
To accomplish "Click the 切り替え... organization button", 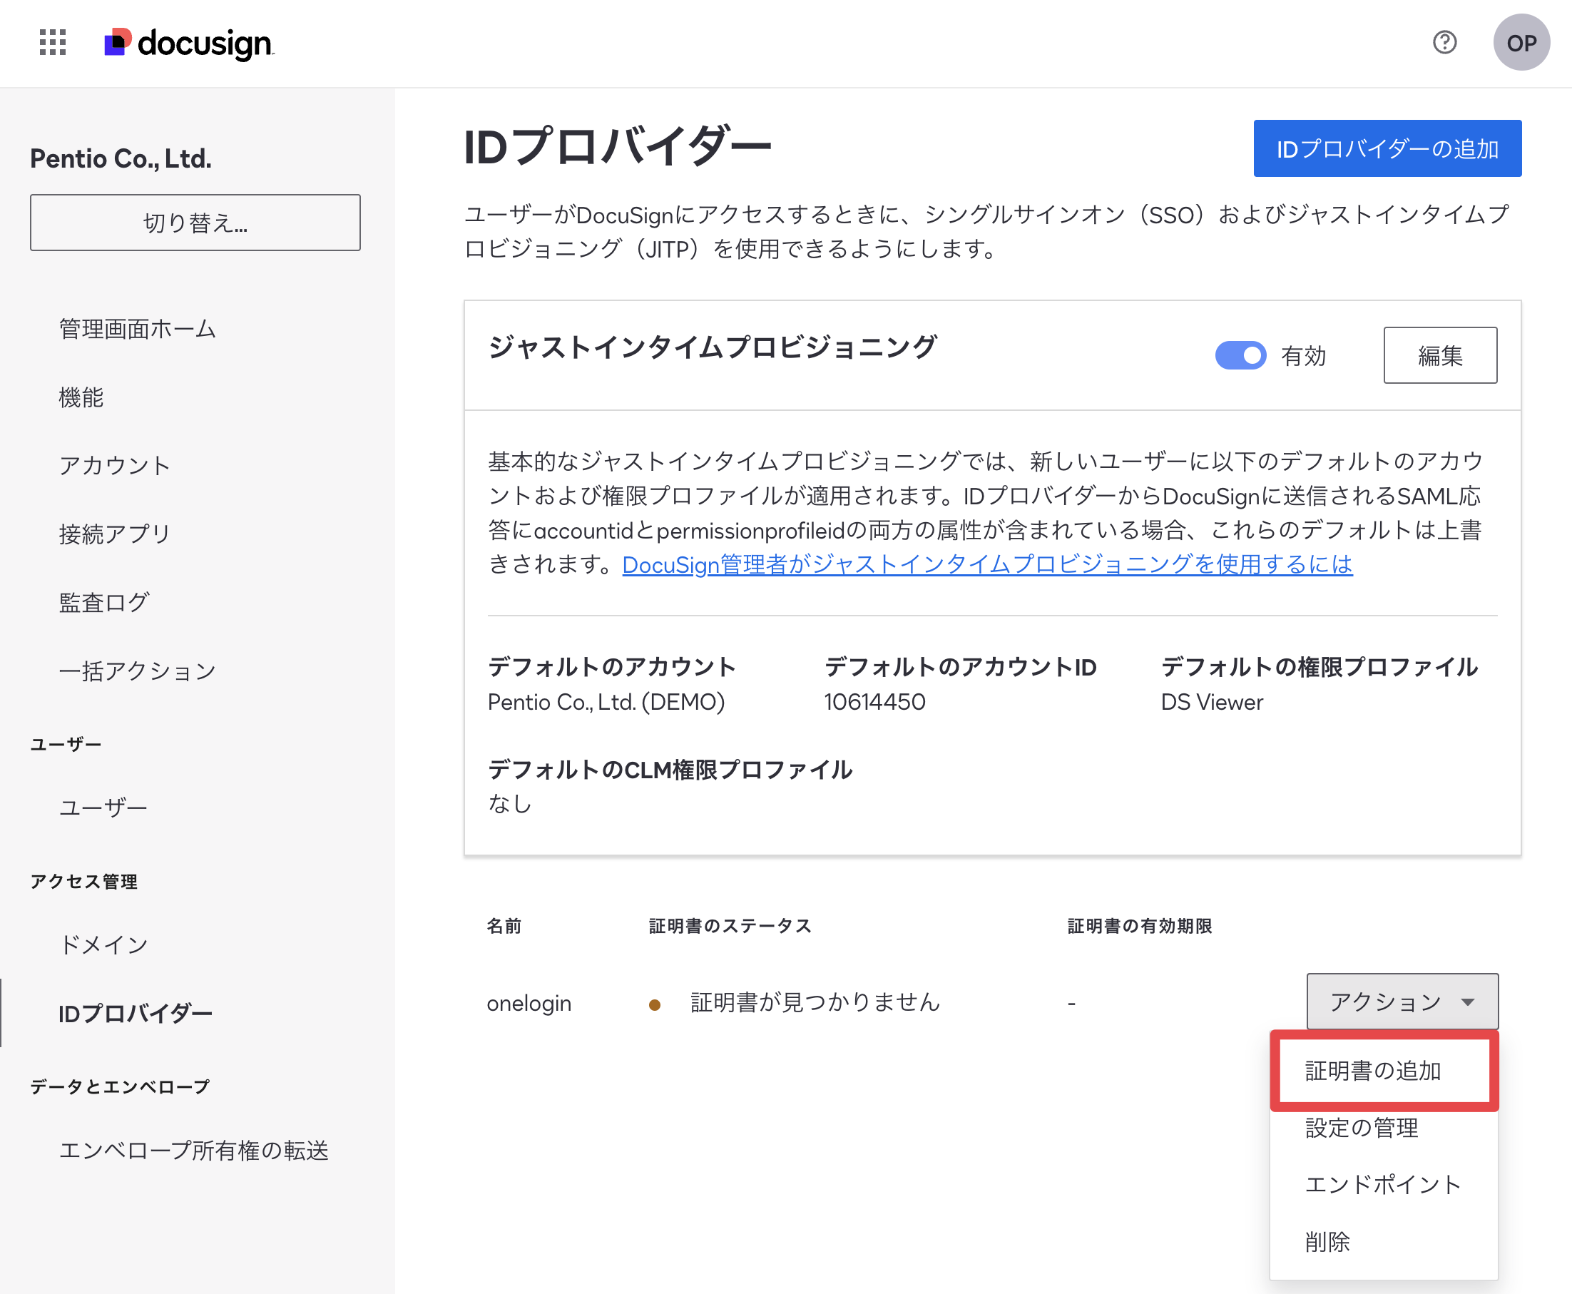I will click(195, 223).
